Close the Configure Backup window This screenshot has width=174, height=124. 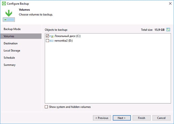click(170, 3)
